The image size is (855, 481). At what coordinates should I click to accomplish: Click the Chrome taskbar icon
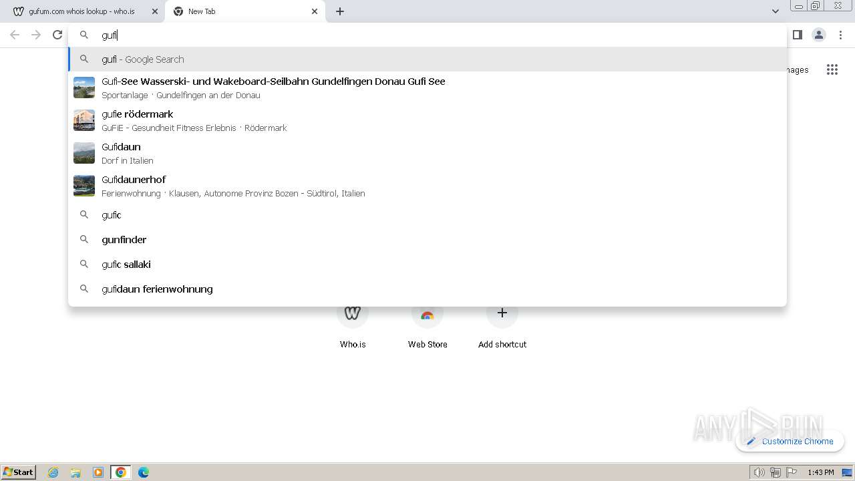tap(121, 472)
